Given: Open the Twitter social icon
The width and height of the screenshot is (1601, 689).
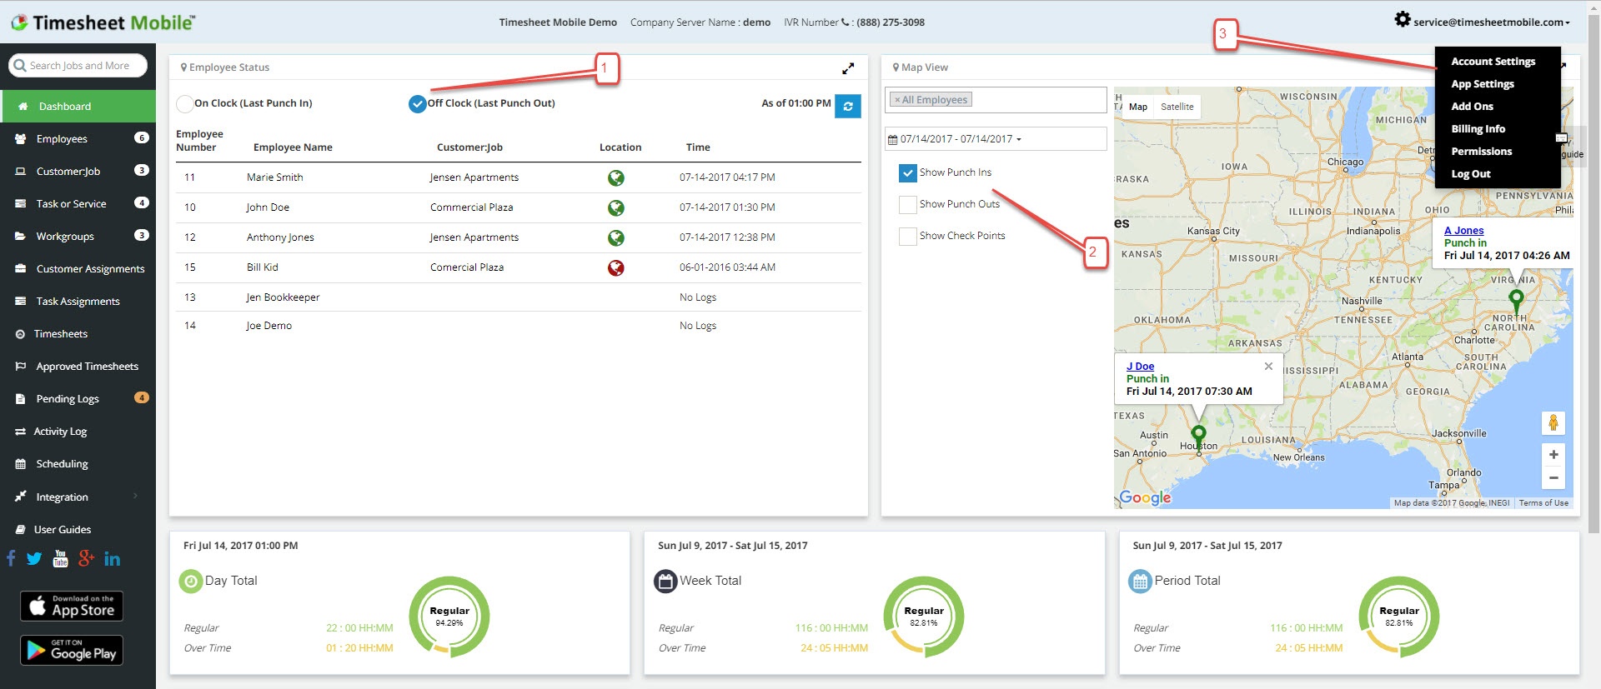Looking at the screenshot, I should tap(34, 558).
